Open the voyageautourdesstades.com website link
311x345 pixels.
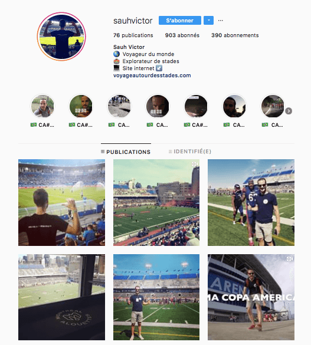click(x=152, y=75)
